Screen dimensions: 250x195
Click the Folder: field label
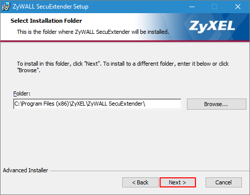pyautogui.click(x=22, y=93)
